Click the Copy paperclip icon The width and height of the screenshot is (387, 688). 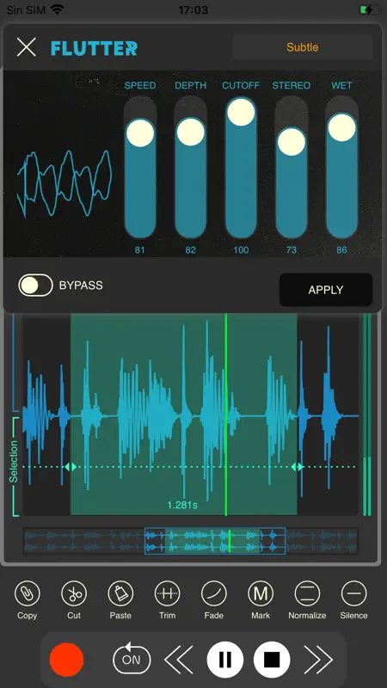[28, 593]
